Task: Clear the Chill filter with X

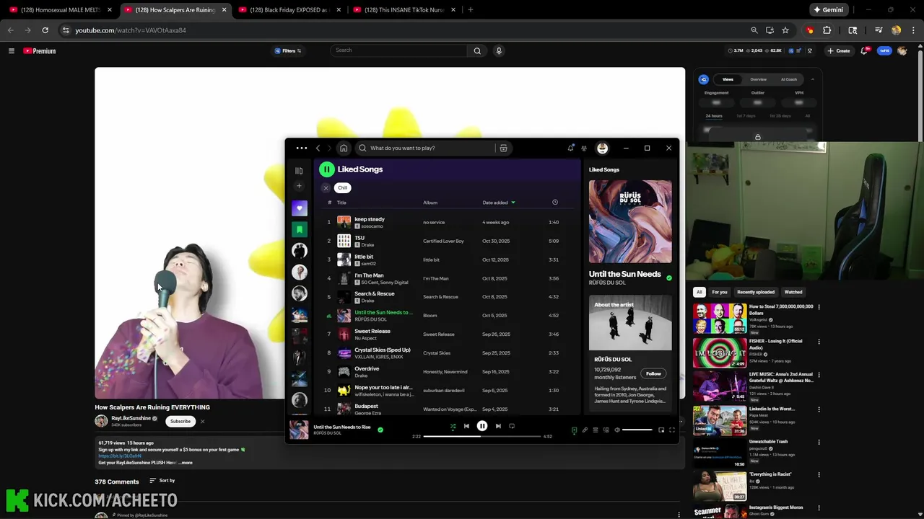Action: tap(326, 188)
